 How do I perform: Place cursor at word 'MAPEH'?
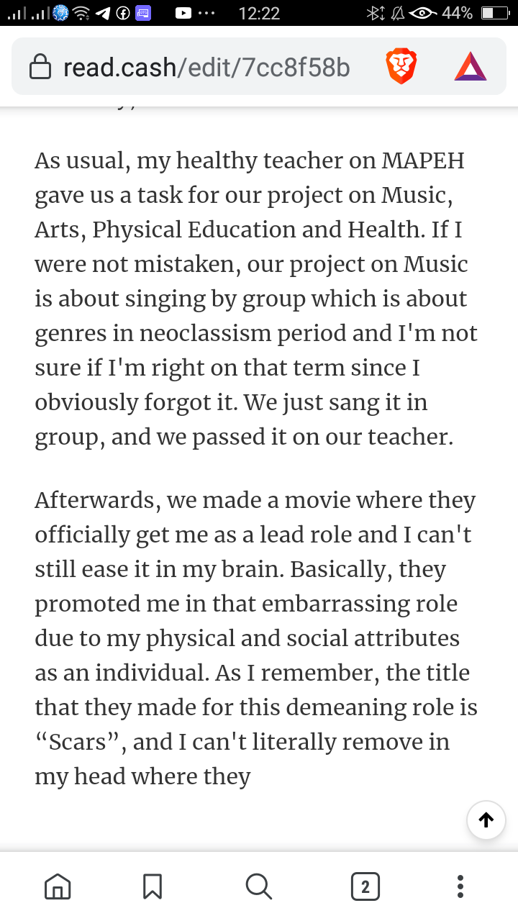(x=423, y=160)
